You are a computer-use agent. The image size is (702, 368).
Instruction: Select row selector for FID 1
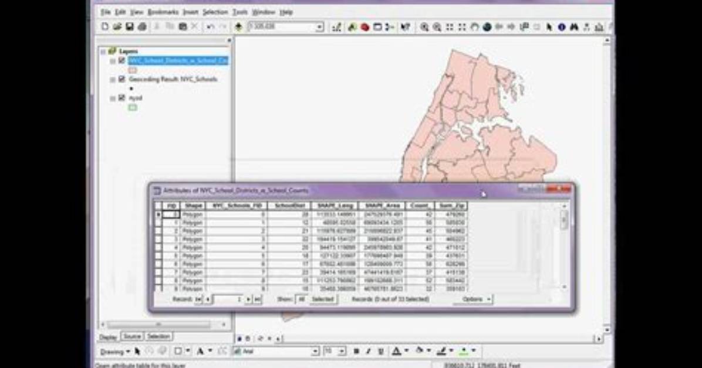coord(158,223)
